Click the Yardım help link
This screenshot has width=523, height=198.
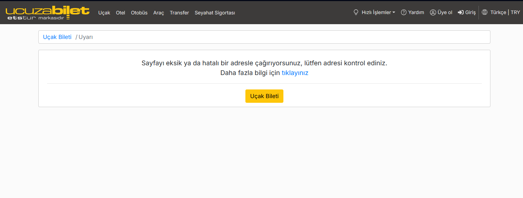(413, 12)
